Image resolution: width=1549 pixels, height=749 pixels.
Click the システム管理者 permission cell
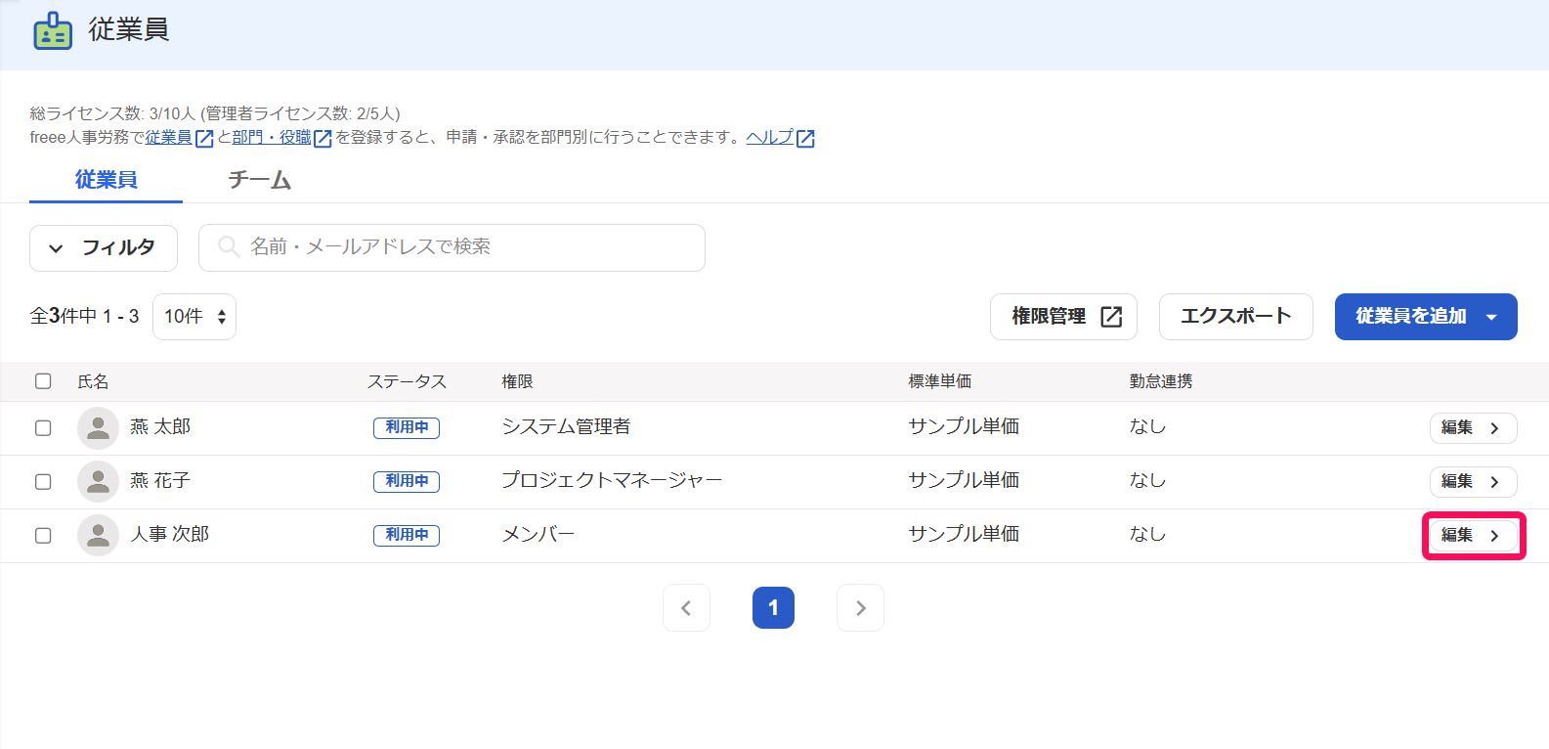(566, 427)
